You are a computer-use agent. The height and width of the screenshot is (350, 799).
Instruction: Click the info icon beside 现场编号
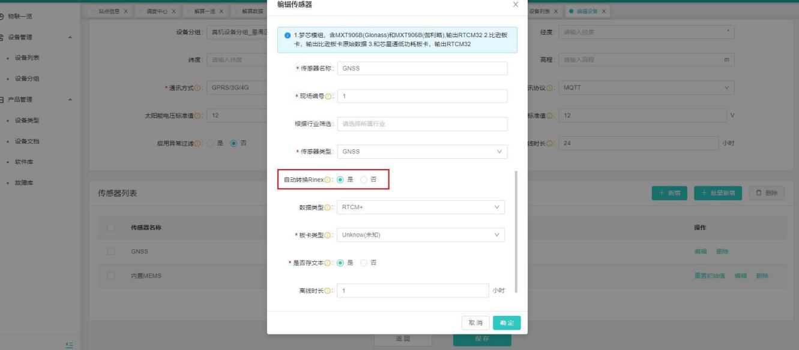[x=329, y=96]
